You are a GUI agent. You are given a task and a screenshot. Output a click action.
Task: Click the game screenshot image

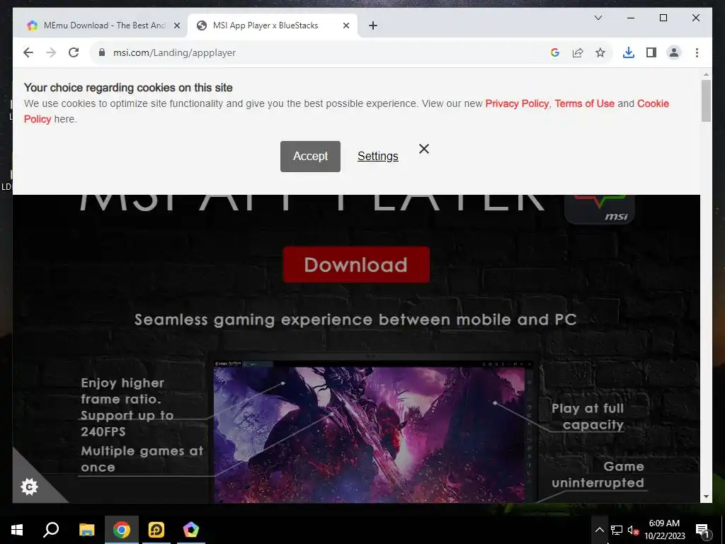[369, 434]
